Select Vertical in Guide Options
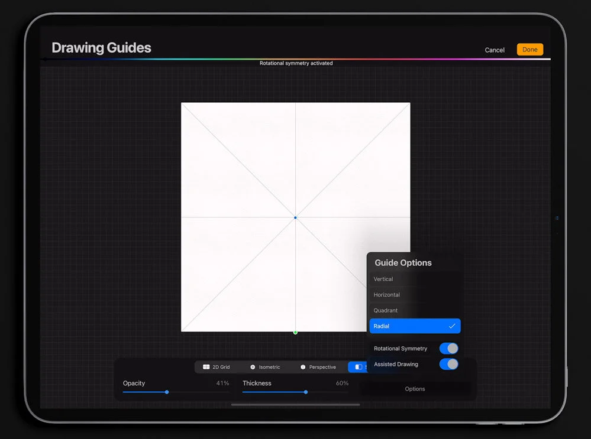Screen dimensions: 591x439 point(415,279)
